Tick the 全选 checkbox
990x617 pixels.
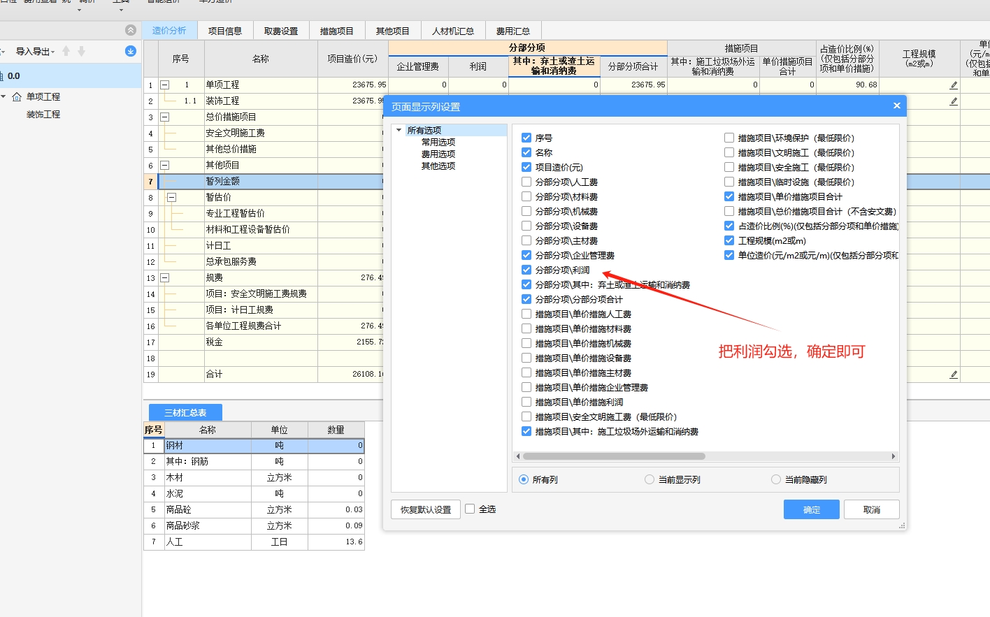coord(470,509)
